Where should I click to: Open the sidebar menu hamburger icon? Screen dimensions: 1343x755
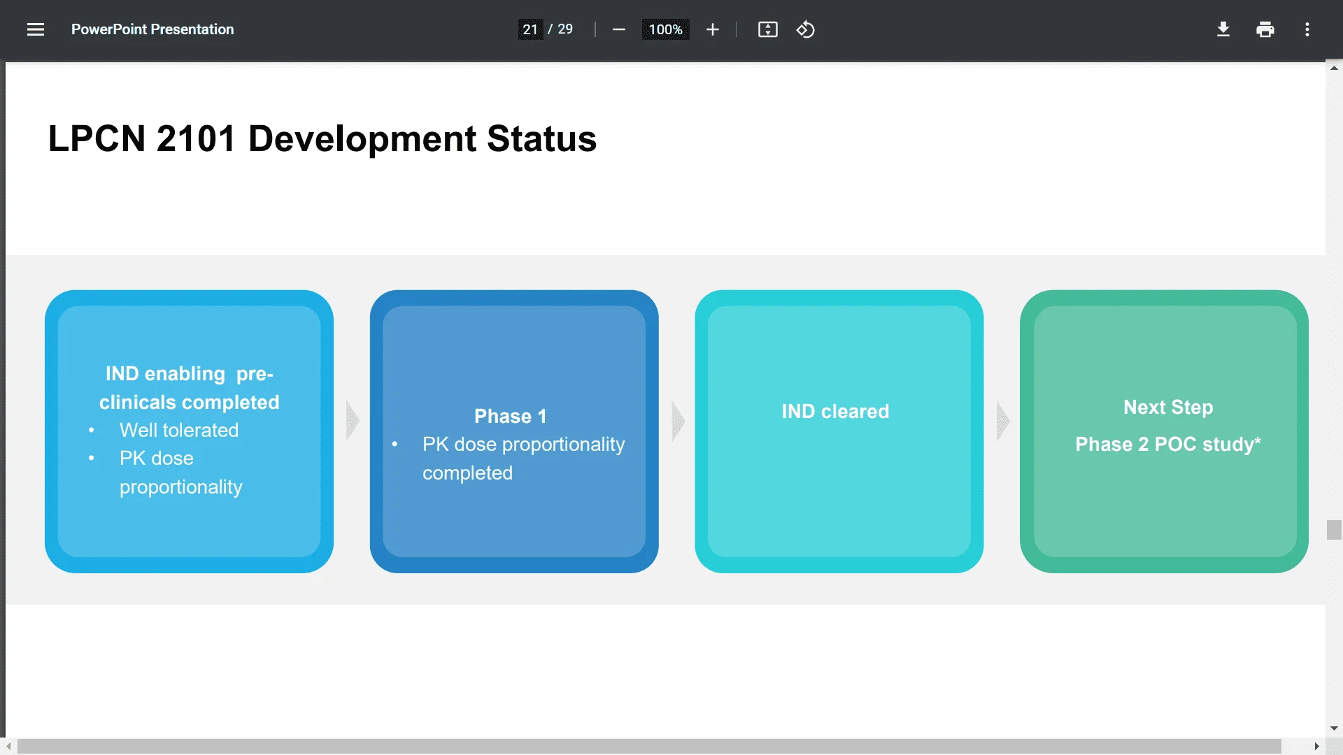(x=36, y=29)
